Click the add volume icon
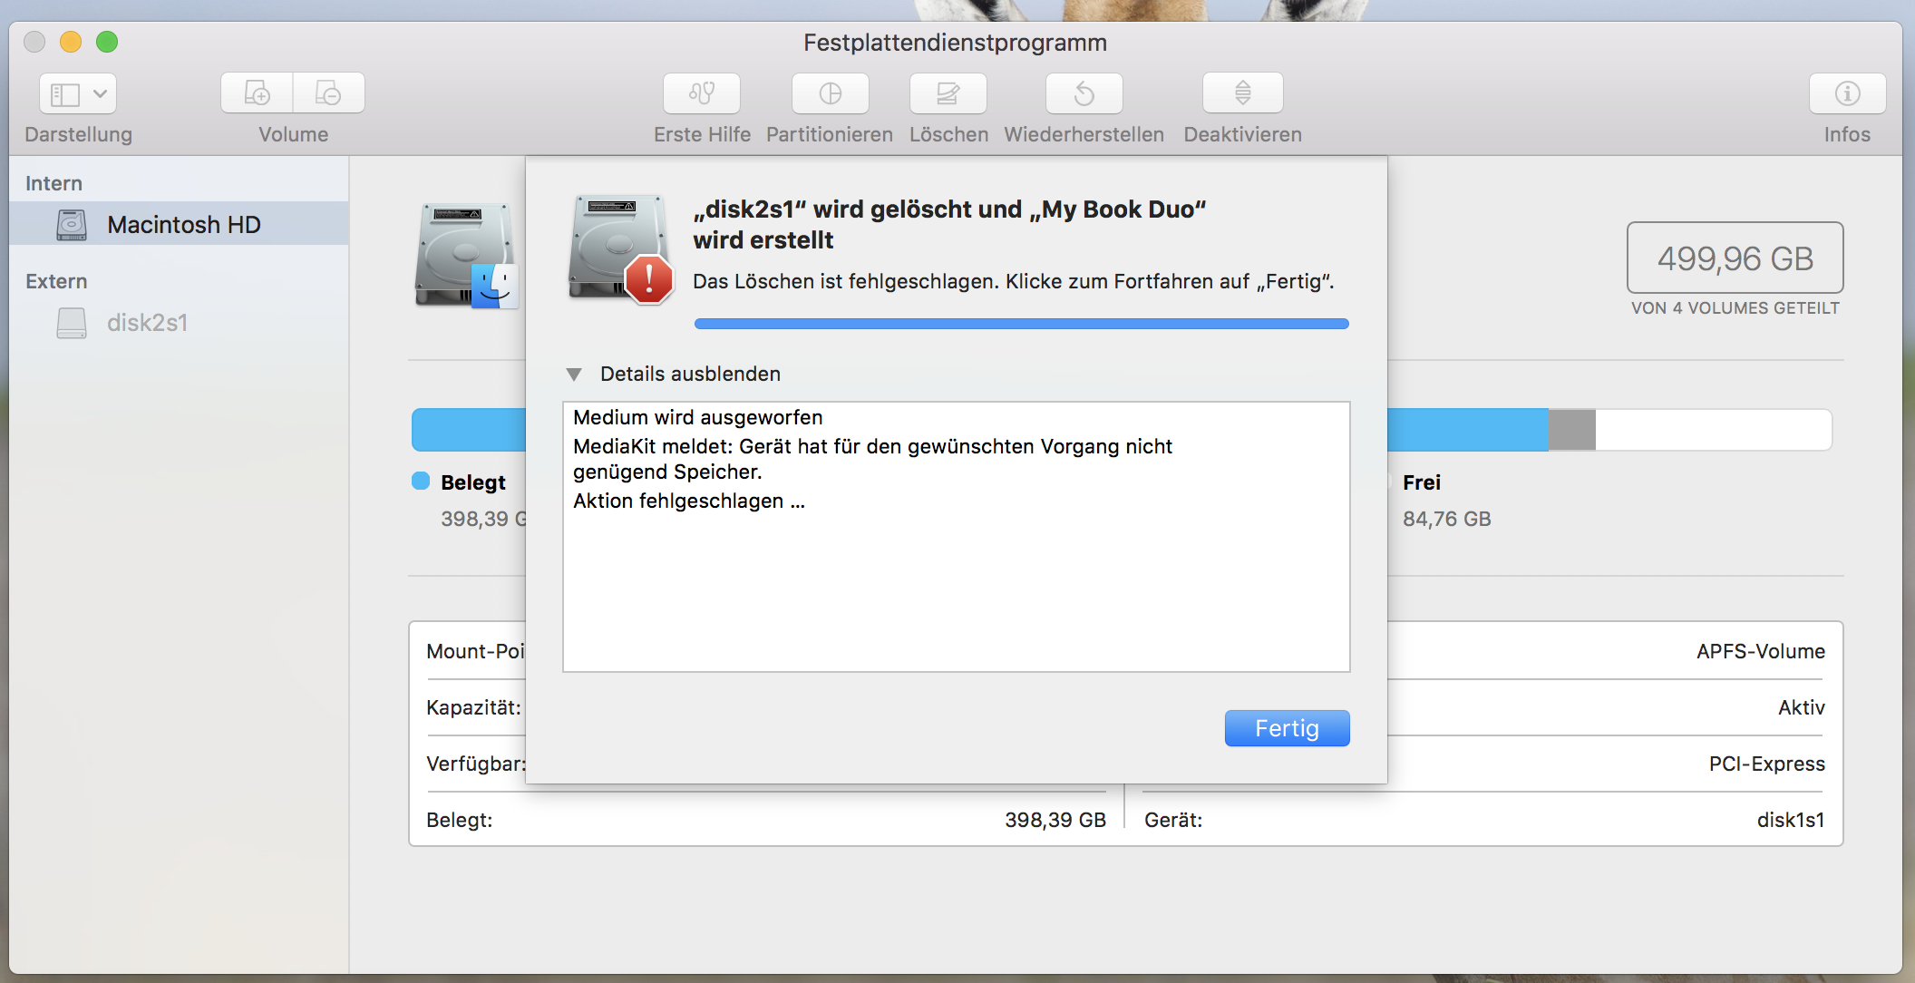The width and height of the screenshot is (1915, 983). (x=258, y=93)
